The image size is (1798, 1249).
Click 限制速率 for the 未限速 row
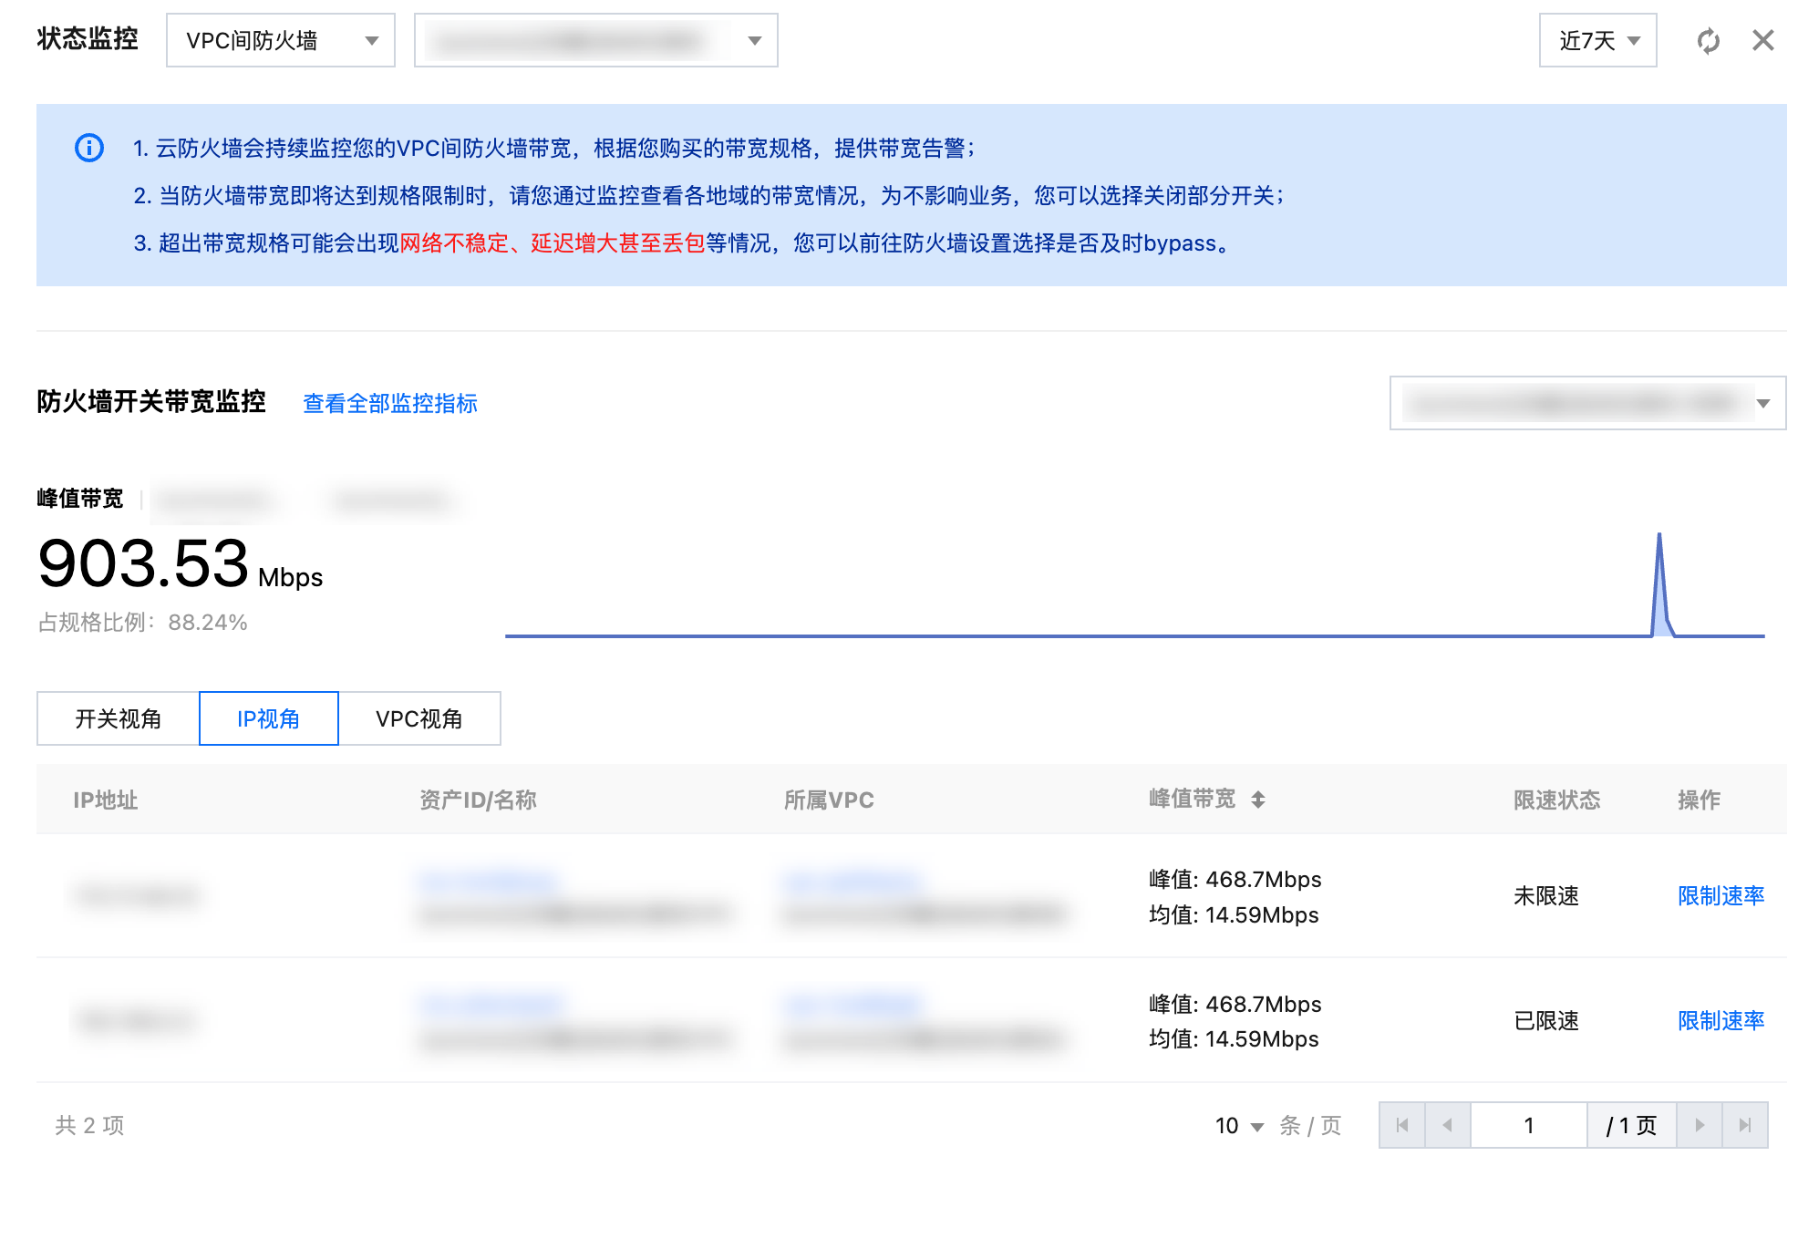coord(1721,895)
